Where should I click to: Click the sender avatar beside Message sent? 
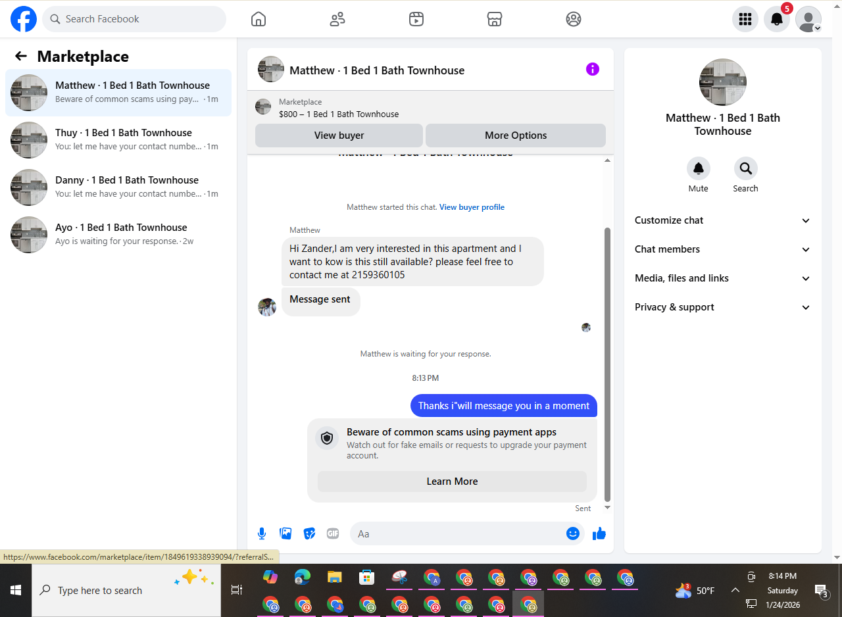click(267, 307)
